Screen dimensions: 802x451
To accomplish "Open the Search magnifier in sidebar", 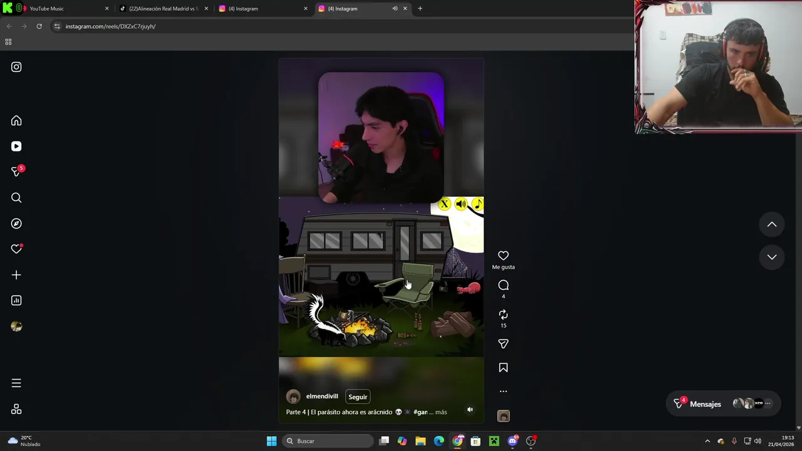I will 16,198.
